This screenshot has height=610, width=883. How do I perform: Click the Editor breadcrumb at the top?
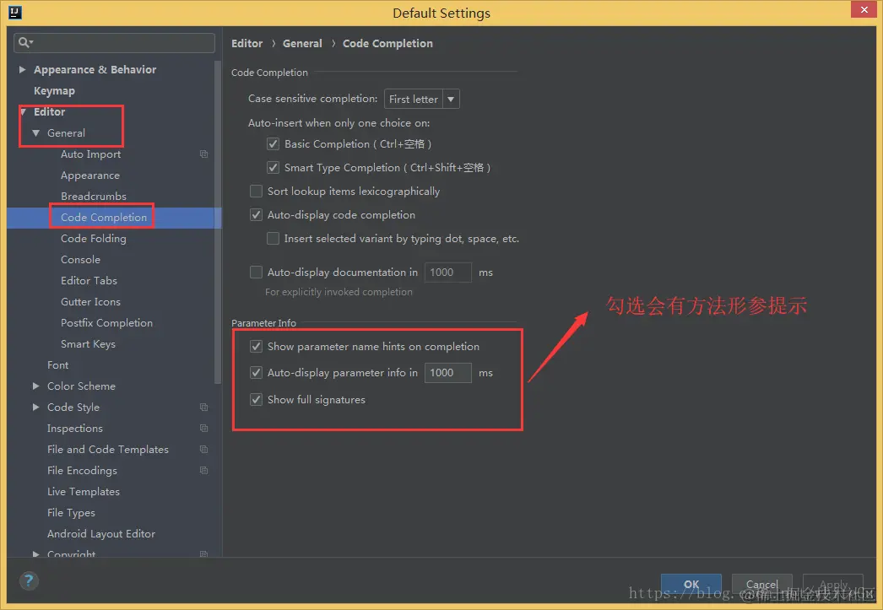pos(247,43)
